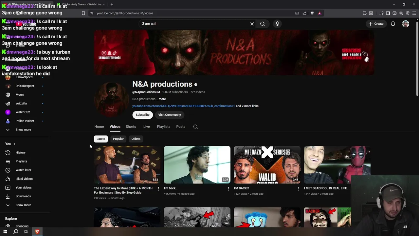Open the channel Posts tab
Screen dimensions: 419x236
[x=181, y=127]
